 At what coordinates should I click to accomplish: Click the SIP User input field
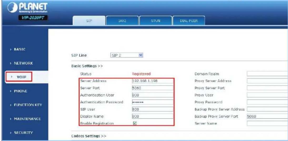pos(153,109)
